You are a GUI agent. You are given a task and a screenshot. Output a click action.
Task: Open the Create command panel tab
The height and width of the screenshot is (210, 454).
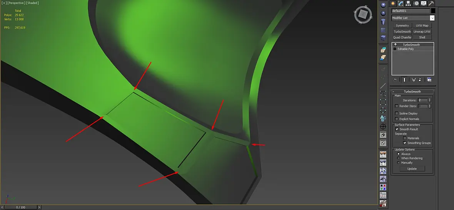pyautogui.click(x=393, y=3)
